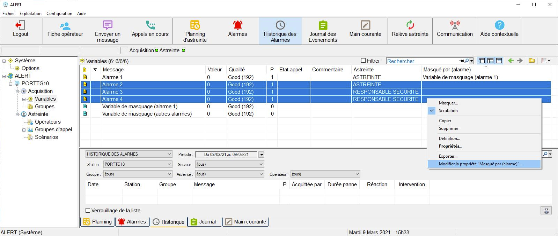558x236 pixels.
Task: Select Opérateurs in the tree
Action: click(47, 122)
